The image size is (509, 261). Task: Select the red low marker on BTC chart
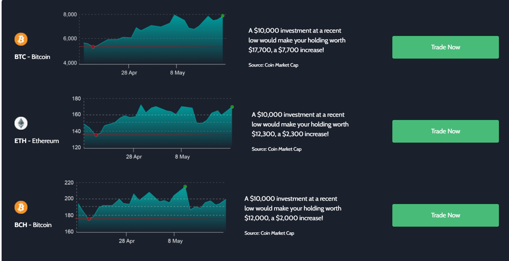pos(93,47)
